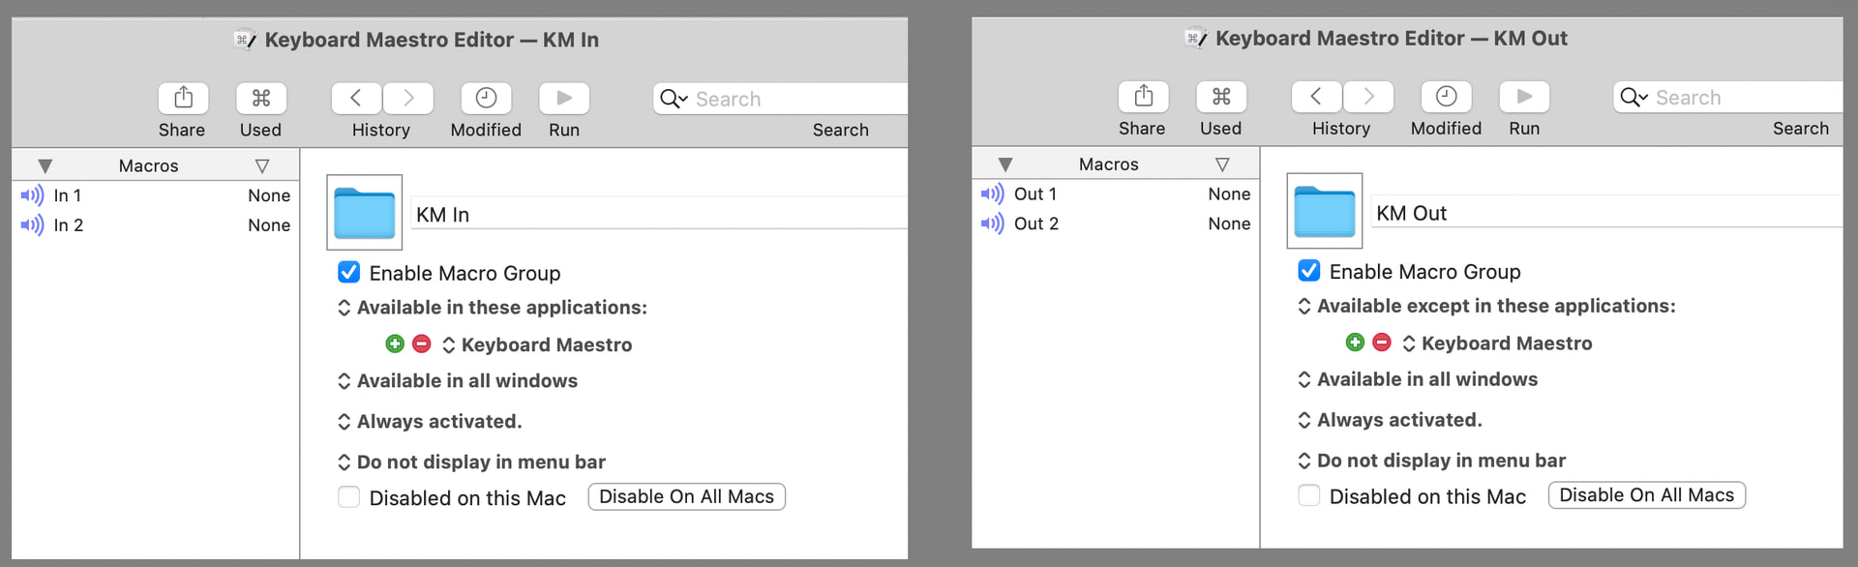Add application to KM Out exception list

(x=1355, y=342)
